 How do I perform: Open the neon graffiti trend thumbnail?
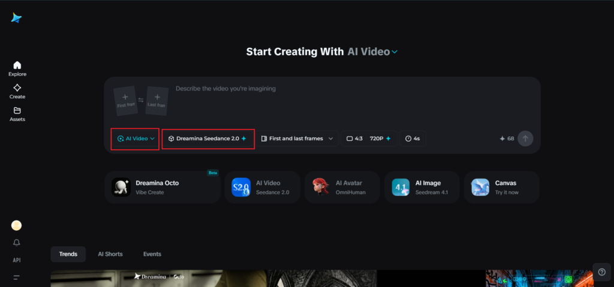click(540, 279)
